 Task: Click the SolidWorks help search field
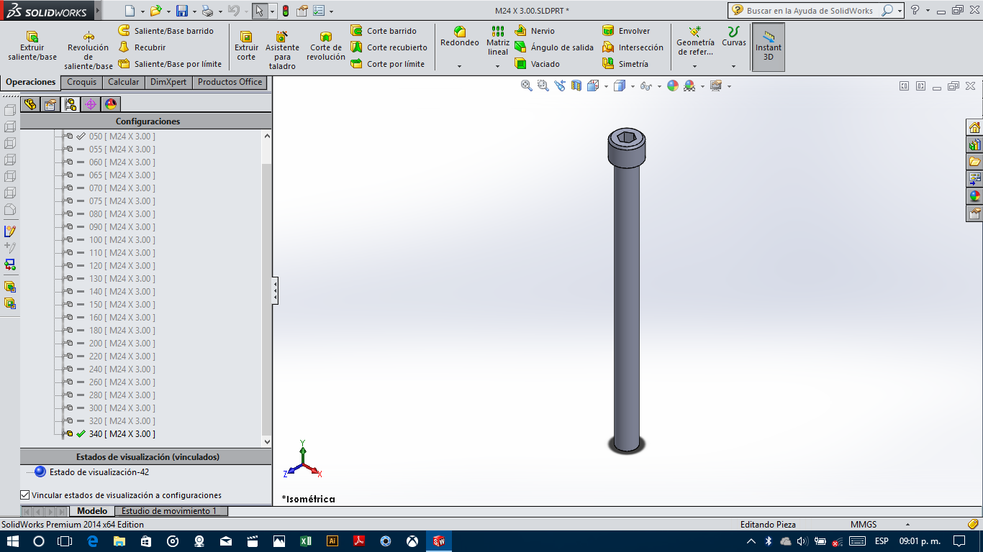813,11
